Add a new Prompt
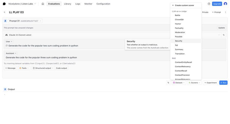Screen dimensions: 230x124 tap(216, 12)
